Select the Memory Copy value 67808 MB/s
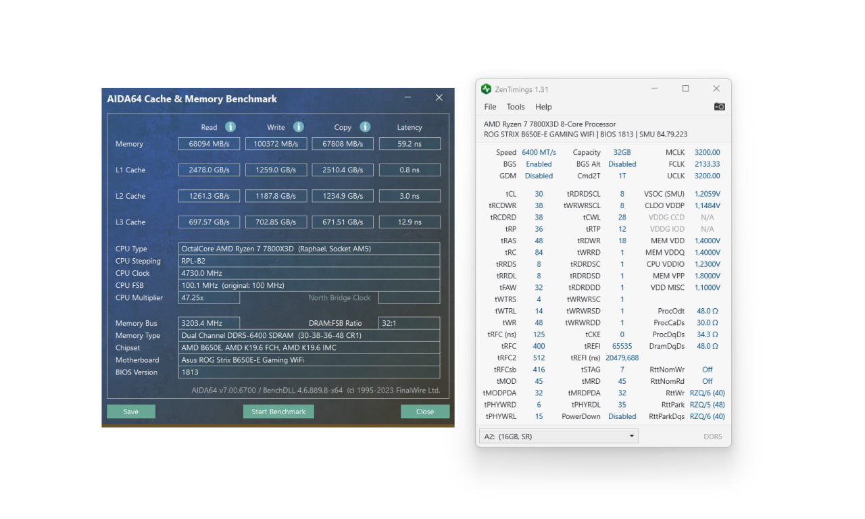The width and height of the screenshot is (865, 519). [x=343, y=144]
